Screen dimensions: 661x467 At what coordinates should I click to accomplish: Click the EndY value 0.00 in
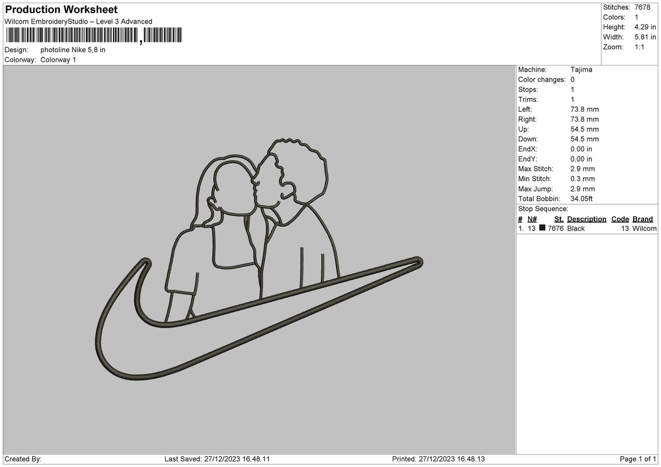582,159
